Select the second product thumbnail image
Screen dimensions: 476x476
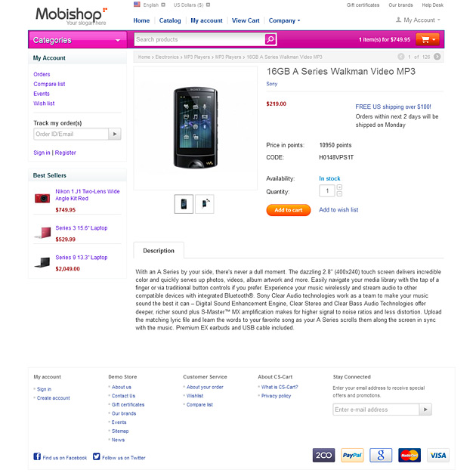pyautogui.click(x=205, y=204)
